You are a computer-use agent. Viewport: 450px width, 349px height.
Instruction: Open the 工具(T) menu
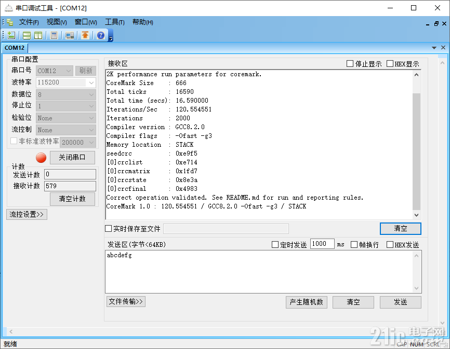(114, 22)
